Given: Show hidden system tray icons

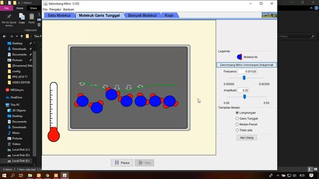Looking at the screenshot, I should pyautogui.click(x=278, y=176).
